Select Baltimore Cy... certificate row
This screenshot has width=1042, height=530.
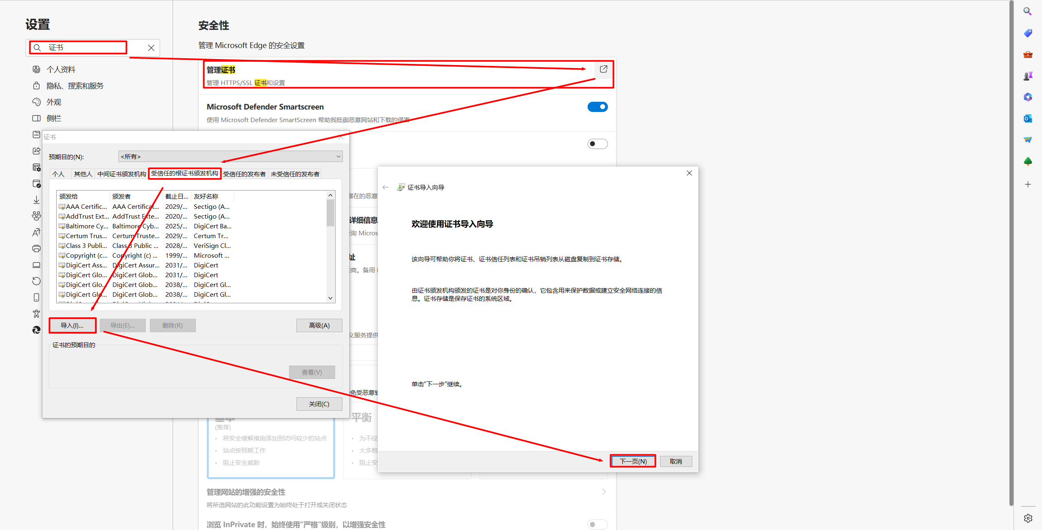click(145, 226)
